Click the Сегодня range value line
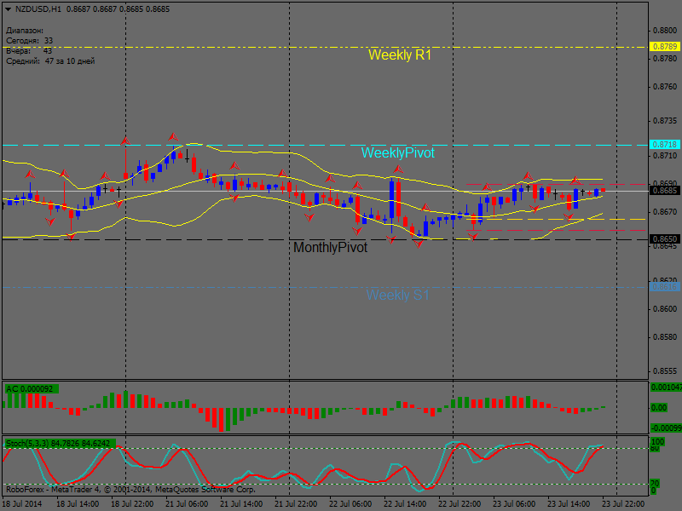 click(x=29, y=41)
